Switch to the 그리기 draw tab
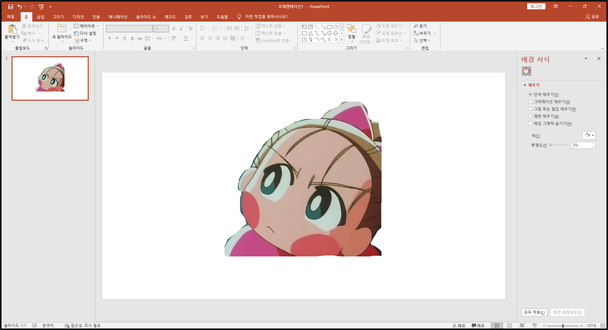This screenshot has width=608, height=330. (59, 17)
